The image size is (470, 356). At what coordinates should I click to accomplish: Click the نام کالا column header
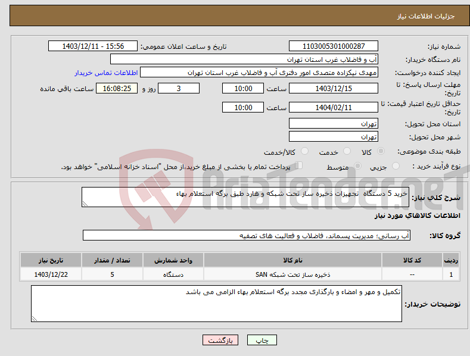[292, 260]
